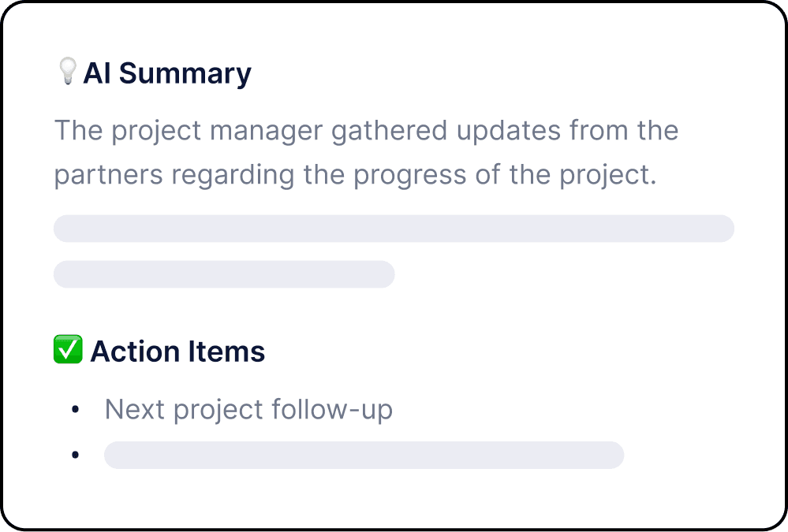Screen dimensions: 788x532
Task: Click the bullet before the placeholder action item
Action: pos(75,456)
